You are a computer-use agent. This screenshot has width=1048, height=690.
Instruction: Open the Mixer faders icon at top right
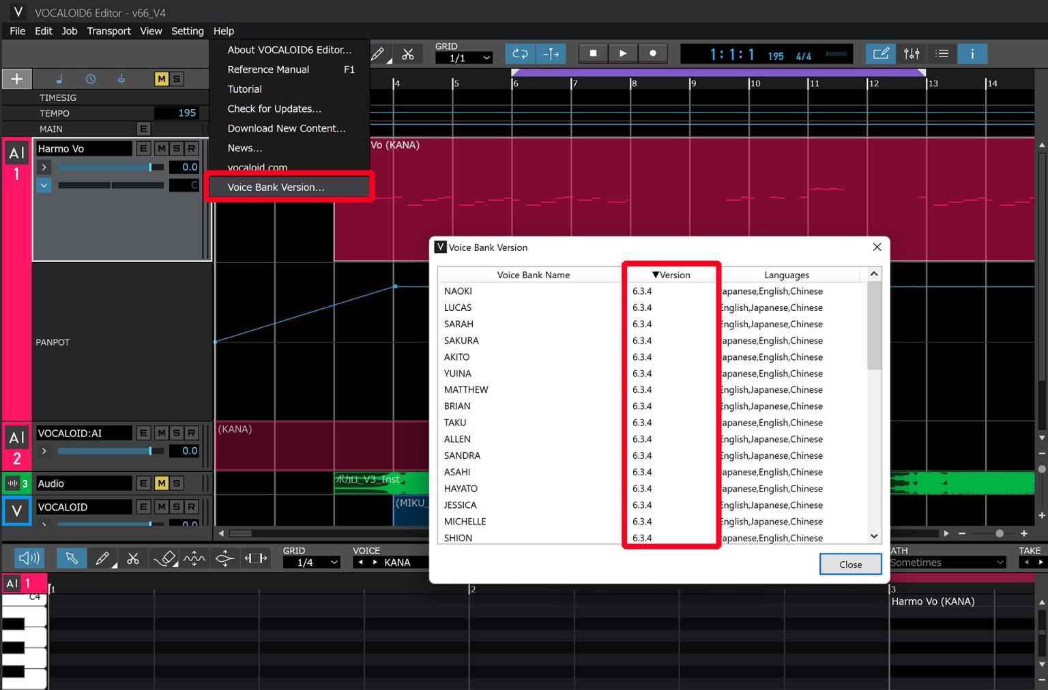(x=912, y=53)
